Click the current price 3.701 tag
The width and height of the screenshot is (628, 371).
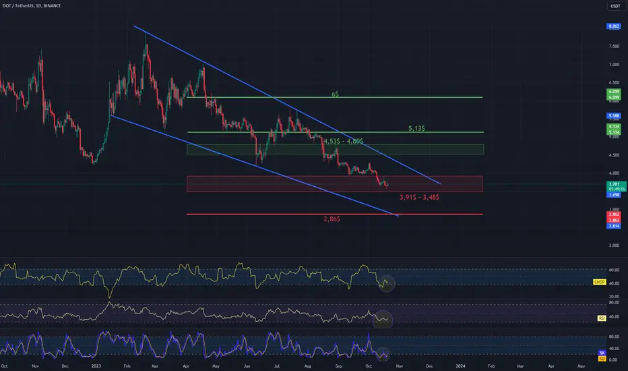[x=616, y=184]
